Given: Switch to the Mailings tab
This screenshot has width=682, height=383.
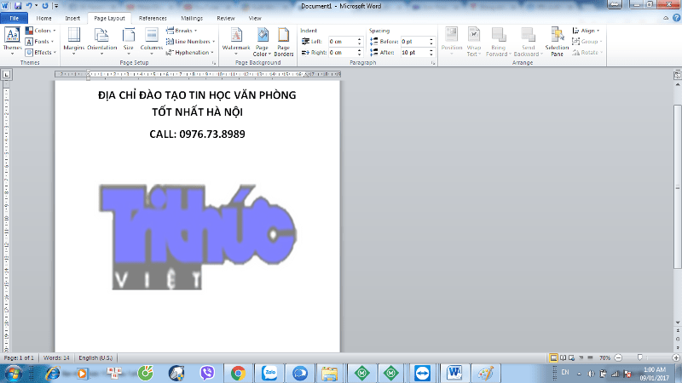Looking at the screenshot, I should [x=192, y=18].
